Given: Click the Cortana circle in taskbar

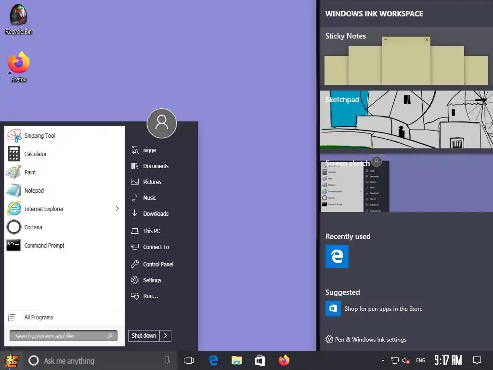Looking at the screenshot, I should tap(34, 360).
